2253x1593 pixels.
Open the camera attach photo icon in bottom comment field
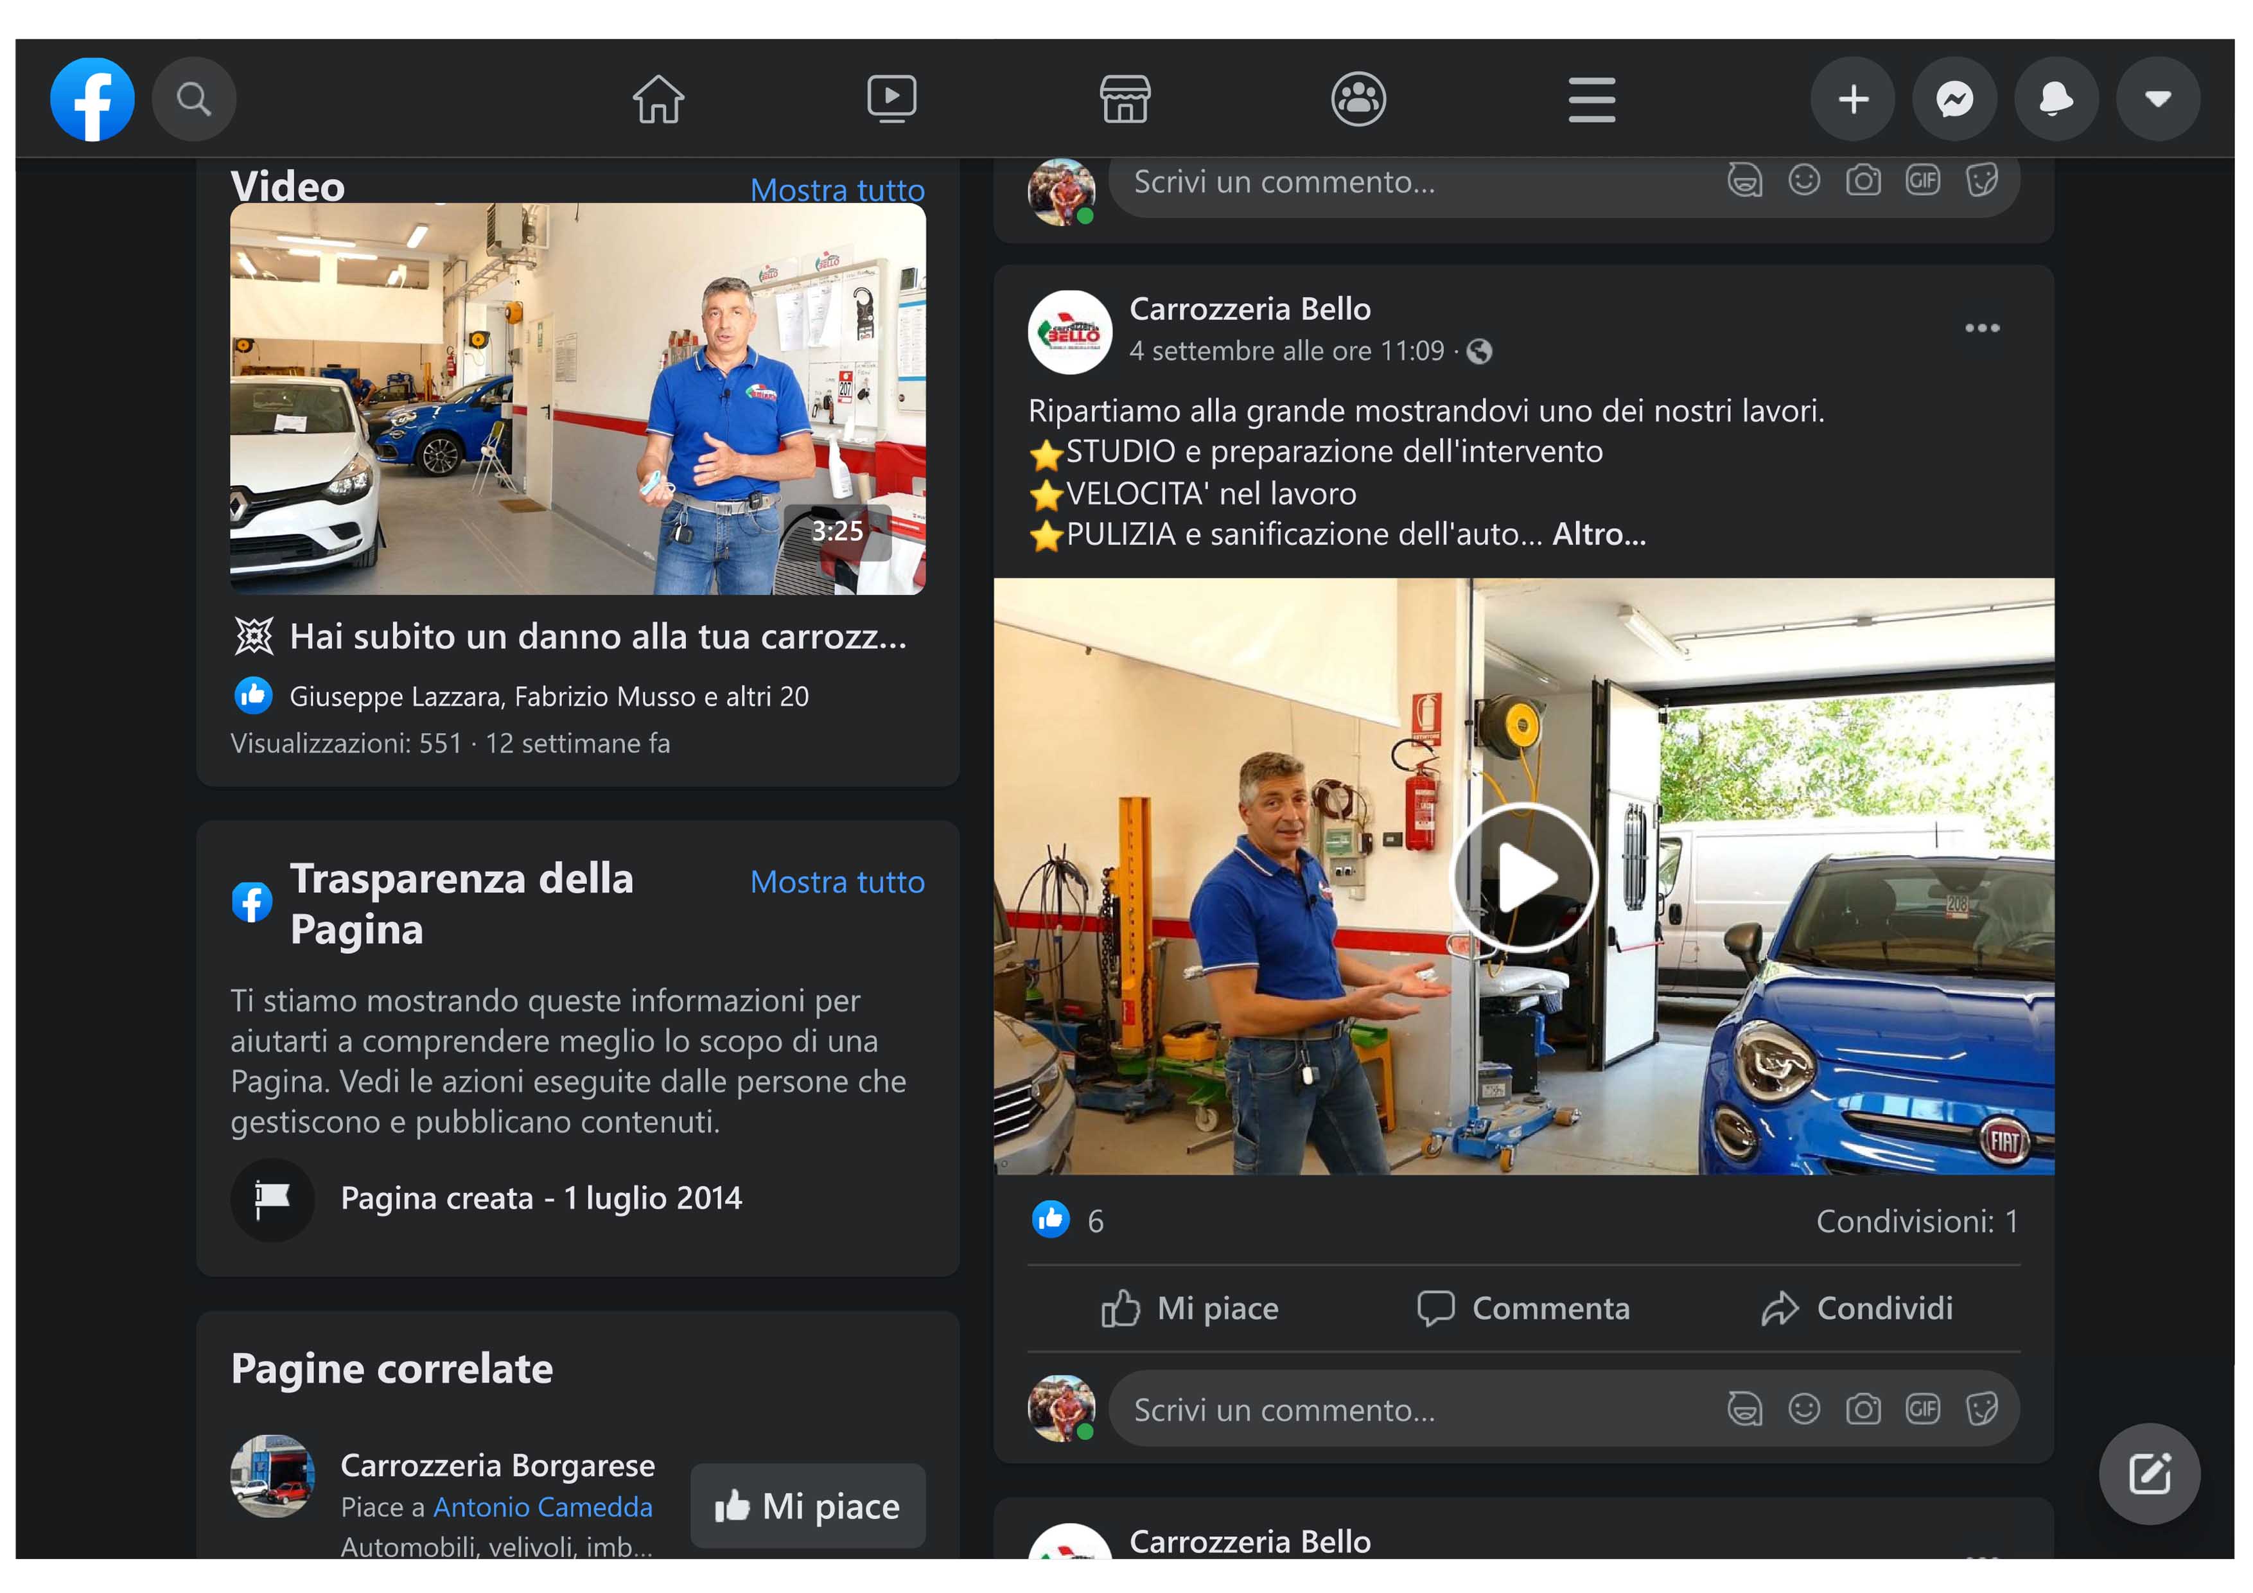point(1863,1409)
